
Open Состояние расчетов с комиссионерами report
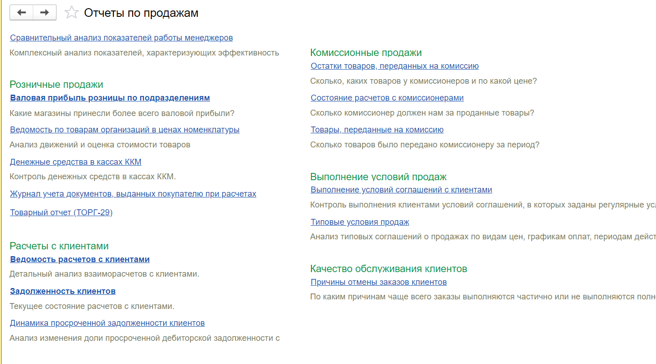pos(387,98)
